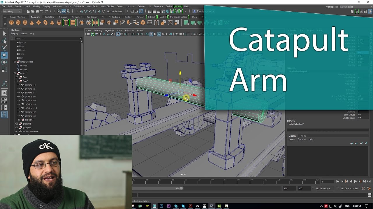Activate the Rotate tool in the toolbox
The image size is (373, 209).
pyautogui.click(x=4, y=62)
